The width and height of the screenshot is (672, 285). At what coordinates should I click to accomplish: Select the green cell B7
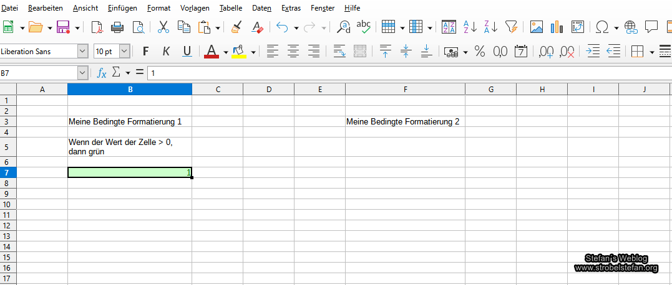(130, 172)
